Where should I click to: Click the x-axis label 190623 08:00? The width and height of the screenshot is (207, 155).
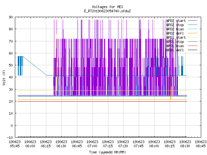[154, 144]
